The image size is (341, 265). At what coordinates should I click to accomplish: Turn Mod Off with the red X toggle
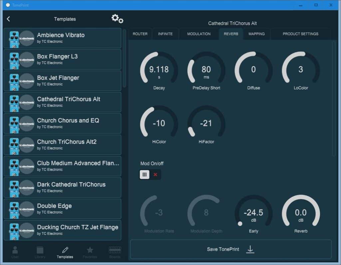coord(155,174)
